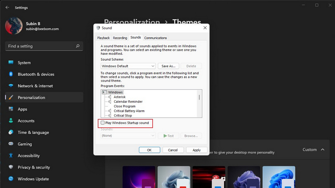Screen dimensions: 335x188
Task: Click the Save As... button
Action: [x=169, y=66]
